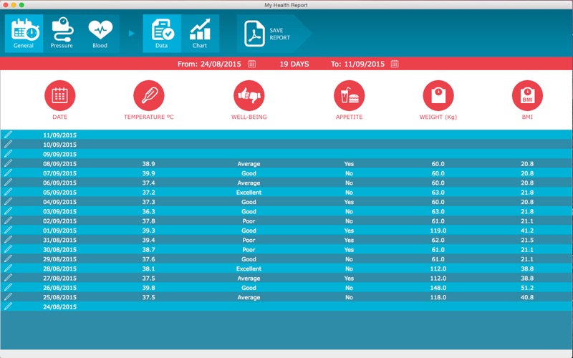Image resolution: width=573 pixels, height=358 pixels.
Task: Select temperature 38.7 in 30/08/2015 row
Action: 149,249
